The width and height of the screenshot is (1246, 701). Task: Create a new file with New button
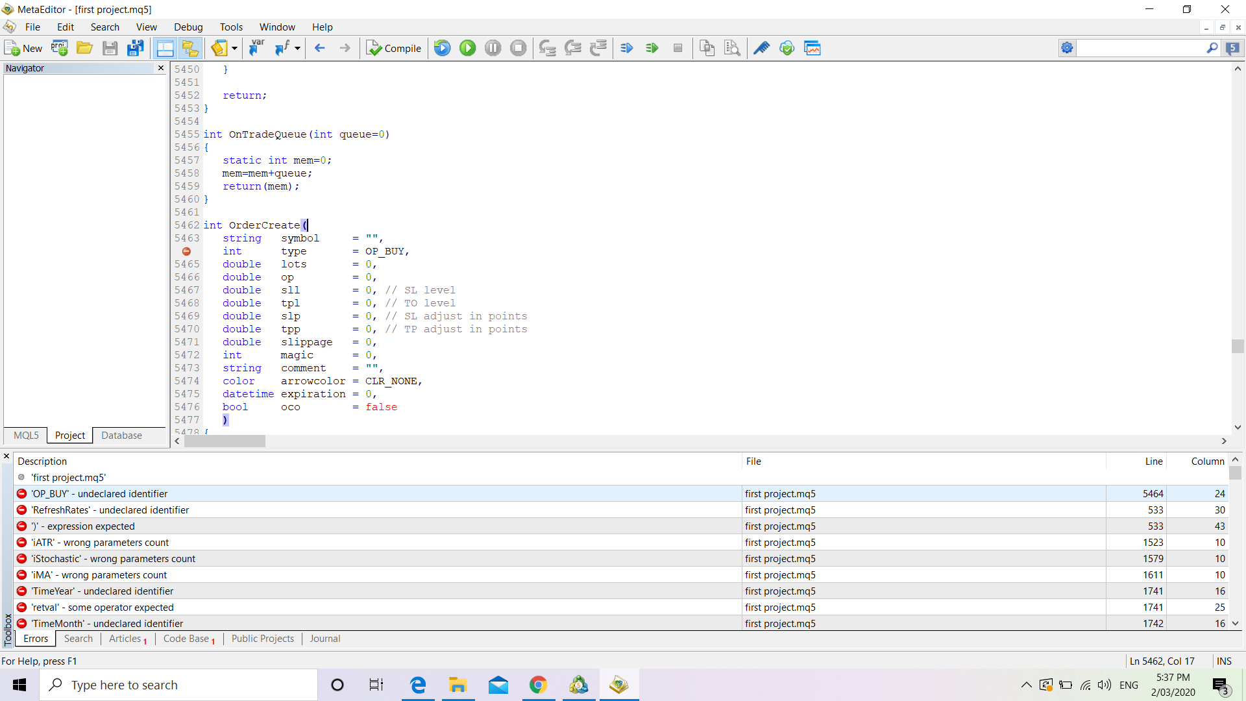(23, 48)
